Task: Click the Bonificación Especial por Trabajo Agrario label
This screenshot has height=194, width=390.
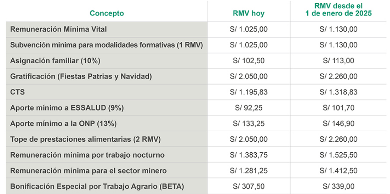Action: 97,187
